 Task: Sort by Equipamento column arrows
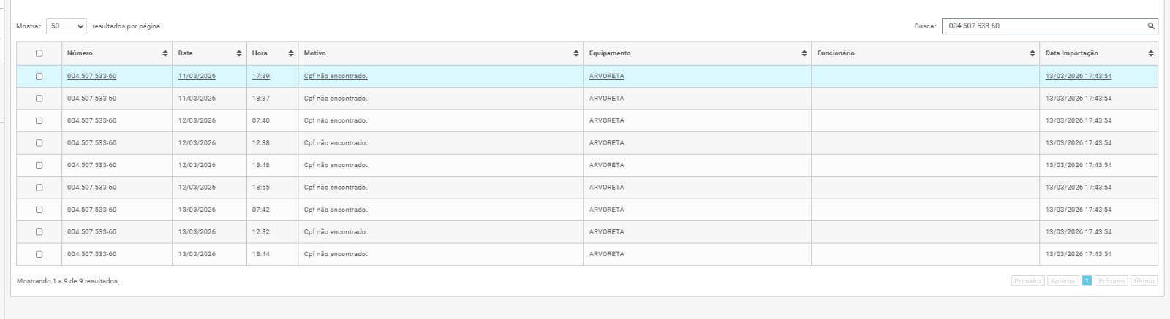804,53
